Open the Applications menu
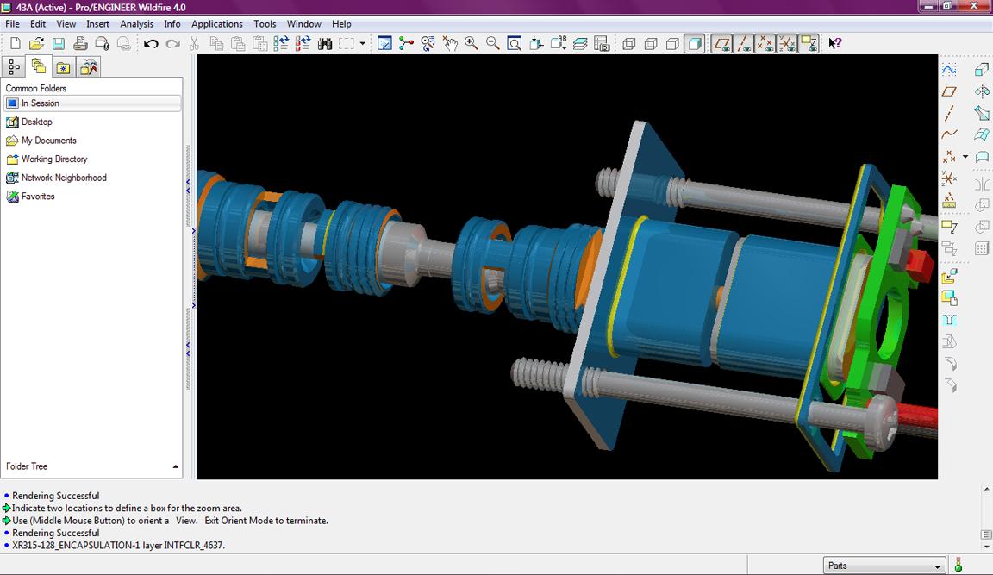The width and height of the screenshot is (993, 575). click(217, 24)
